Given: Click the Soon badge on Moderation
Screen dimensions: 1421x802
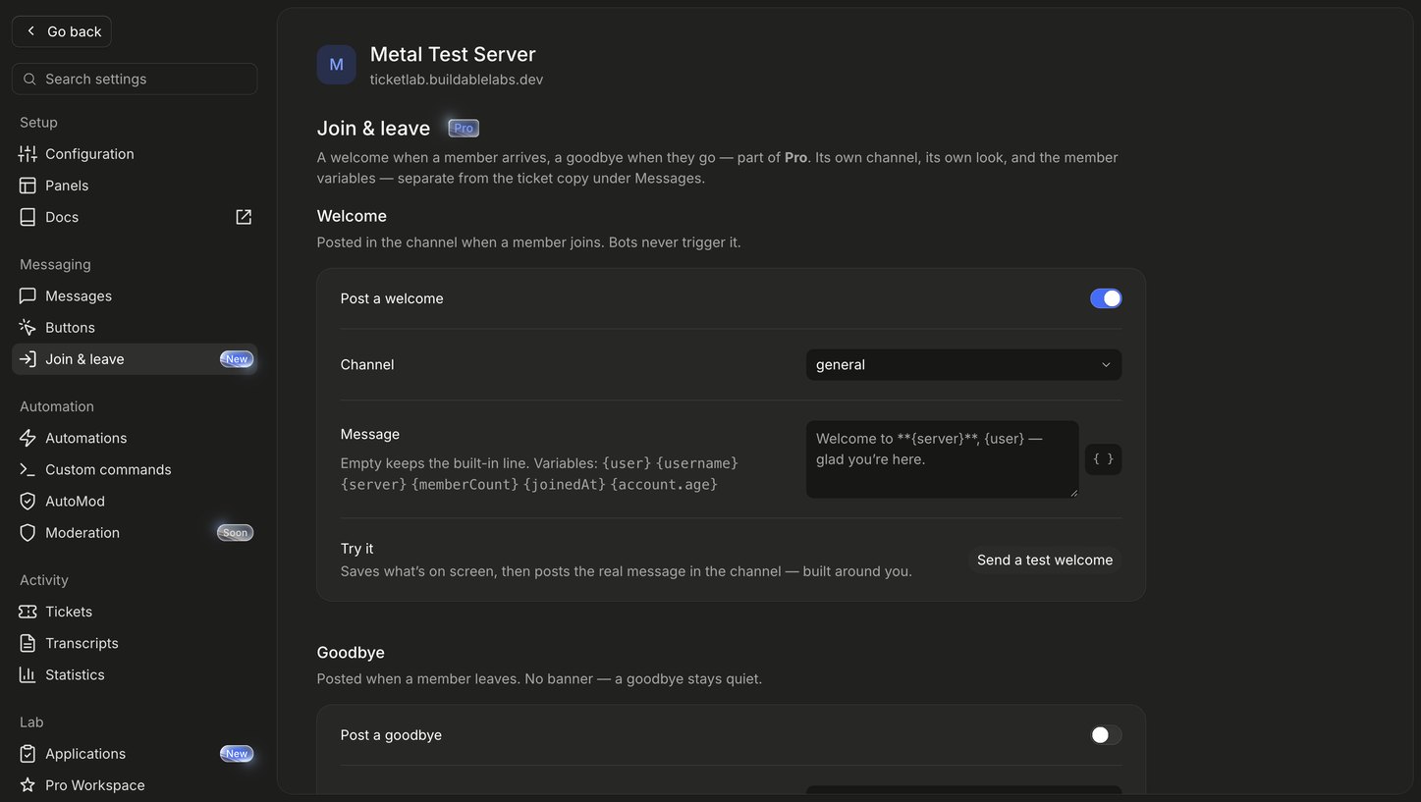Looking at the screenshot, I should pyautogui.click(x=236, y=533).
